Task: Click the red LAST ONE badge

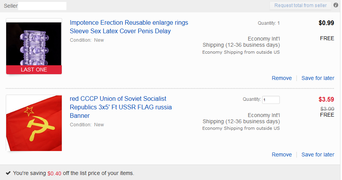Action: coord(34,70)
